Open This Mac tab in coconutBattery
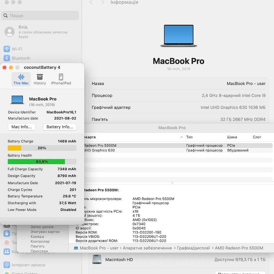Image resolution: width=274 pixels, height=274 pixels. [21, 79]
